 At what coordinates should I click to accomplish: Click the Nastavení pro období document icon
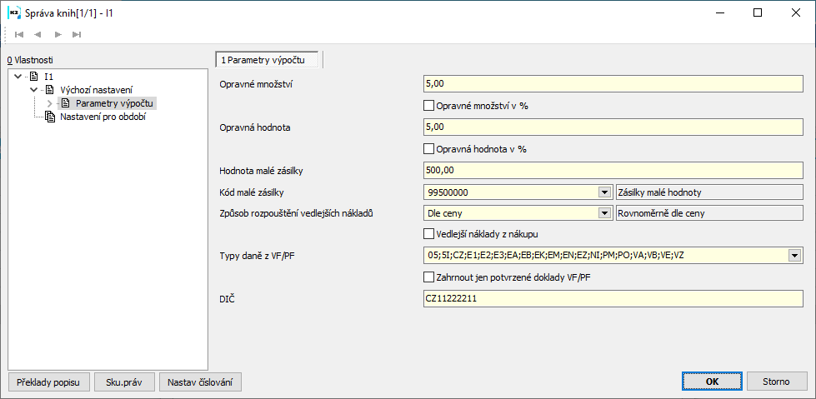point(49,117)
